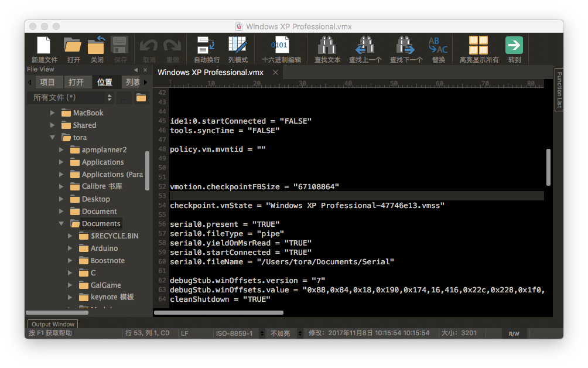The width and height of the screenshot is (588, 368).
Task: Open the Function List side panel
Action: (559, 90)
